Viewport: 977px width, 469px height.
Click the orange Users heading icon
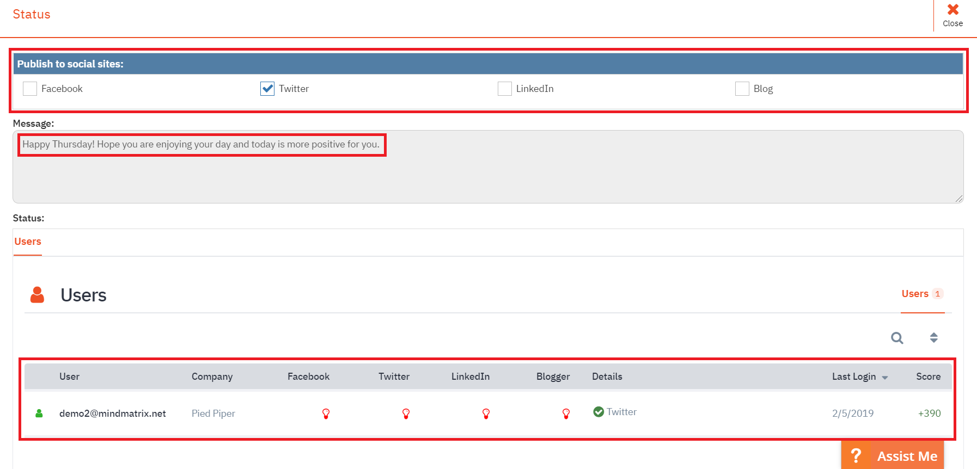pos(37,295)
